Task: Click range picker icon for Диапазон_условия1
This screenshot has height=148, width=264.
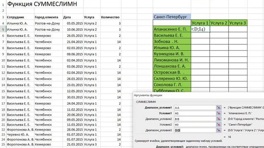Action: coord(219,108)
